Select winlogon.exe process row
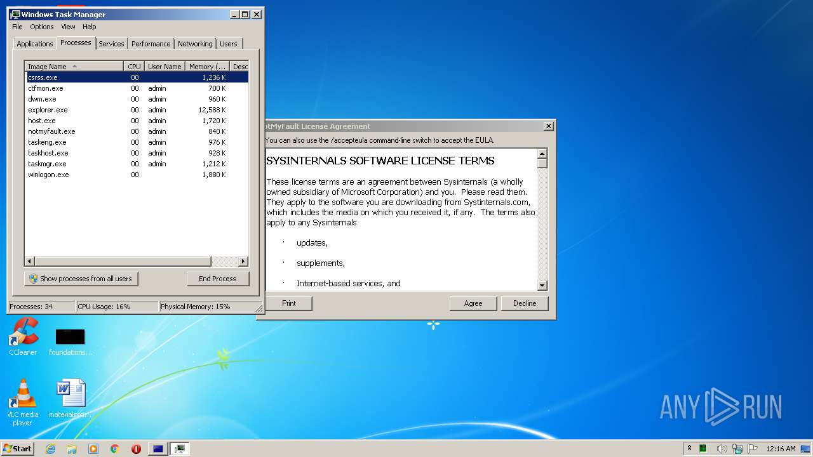Image resolution: width=813 pixels, height=457 pixels. click(x=137, y=175)
